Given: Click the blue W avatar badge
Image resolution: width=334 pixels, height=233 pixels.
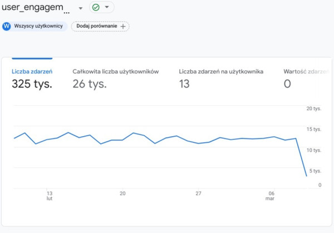Looking at the screenshot, I should point(7,26).
